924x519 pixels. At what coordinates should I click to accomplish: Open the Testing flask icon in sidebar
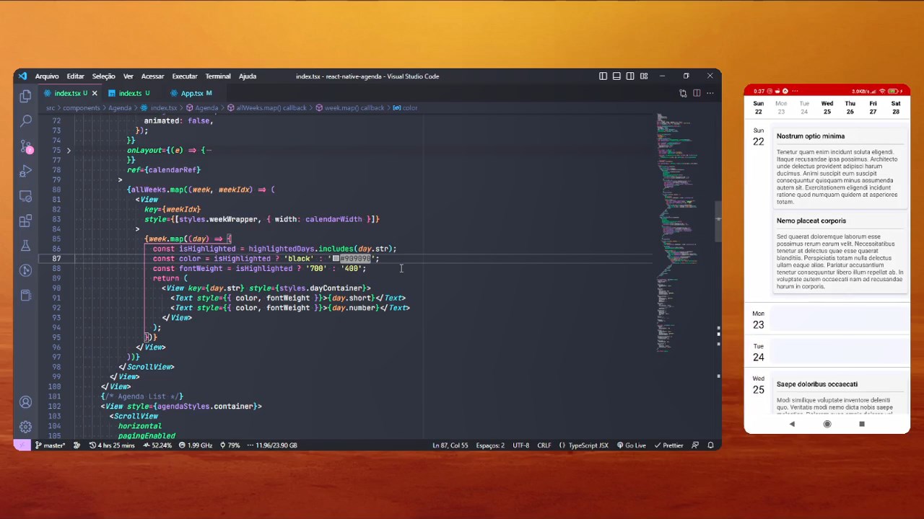[25, 246]
